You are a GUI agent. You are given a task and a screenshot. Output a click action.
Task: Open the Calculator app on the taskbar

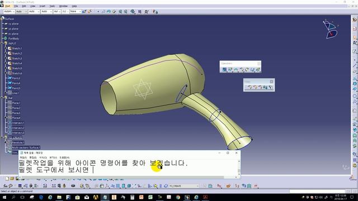click(132, 197)
